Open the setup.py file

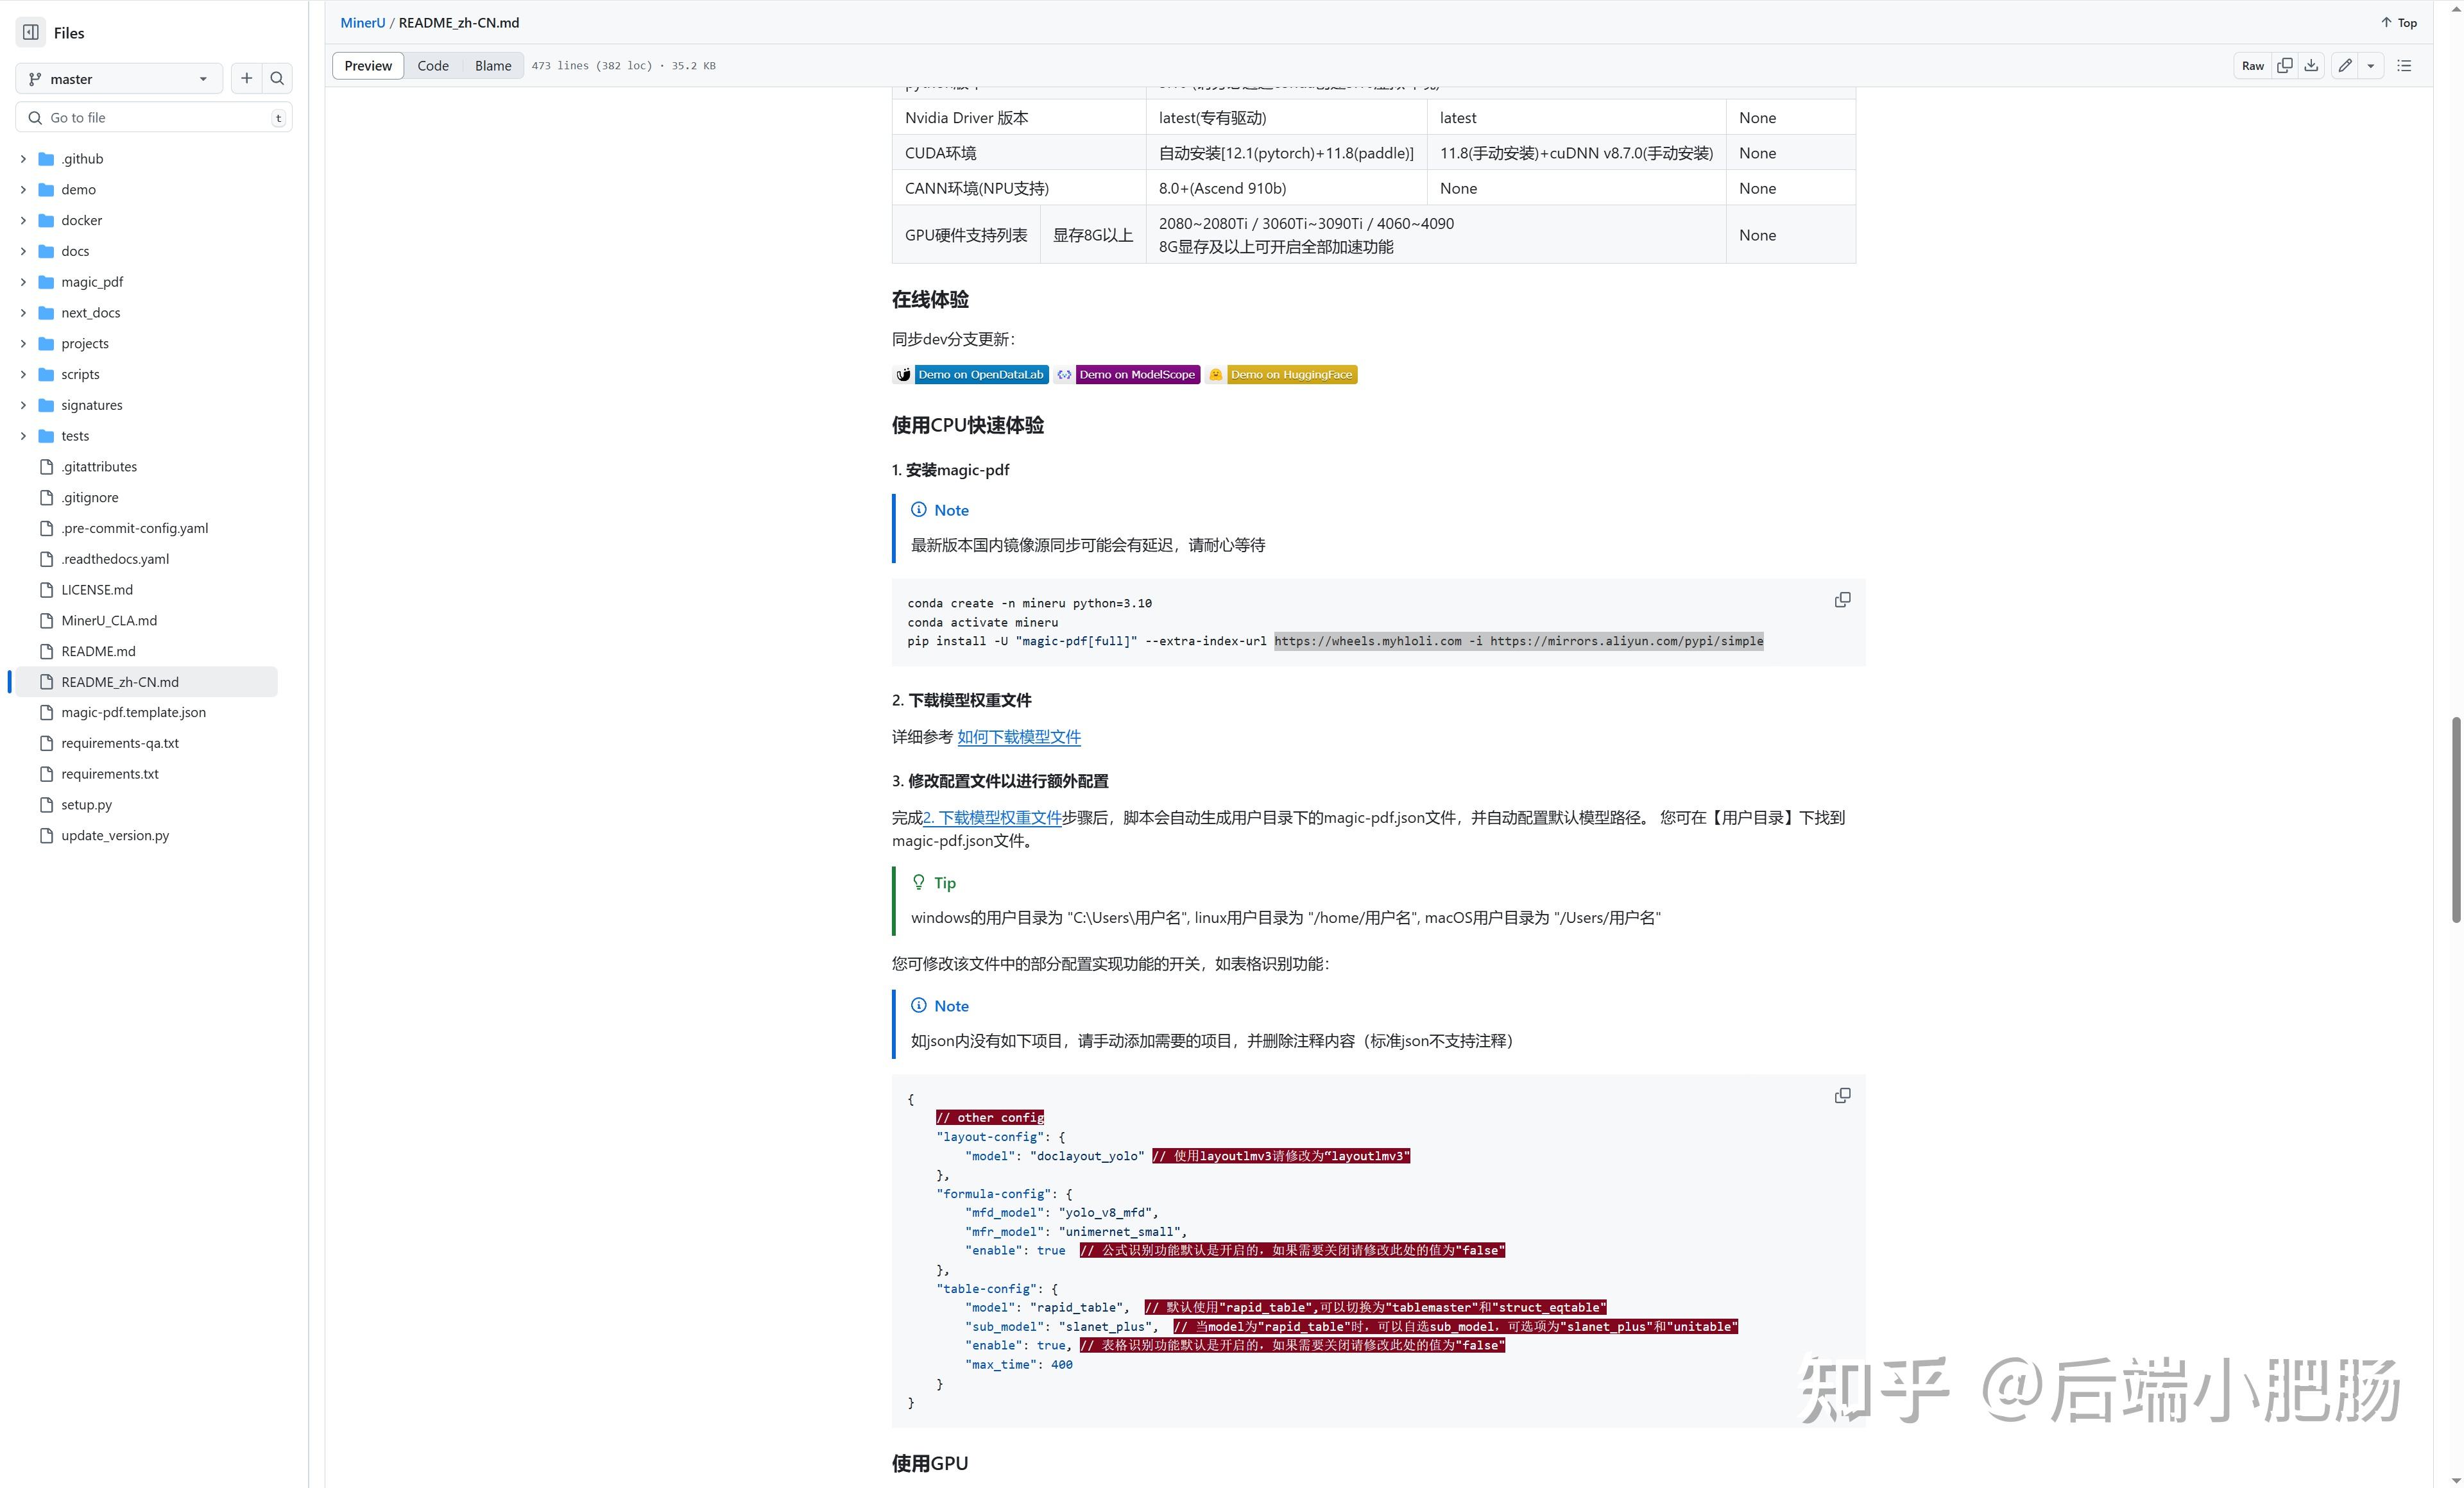pos(87,804)
